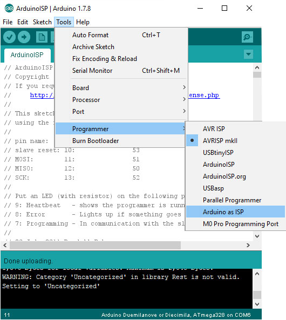
Task: Choose USBtinyISP programmer
Action: [235, 153]
